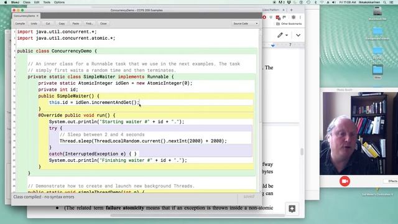Click the line 'private int id;' in code
The image size is (398, 224).
pos(58,90)
